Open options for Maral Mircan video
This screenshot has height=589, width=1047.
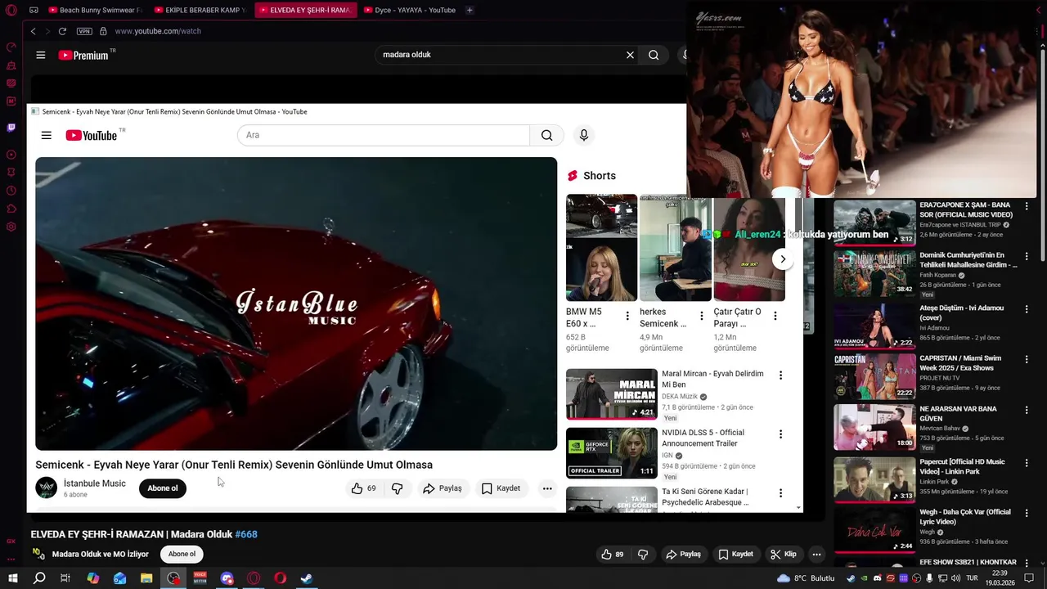pyautogui.click(x=780, y=375)
